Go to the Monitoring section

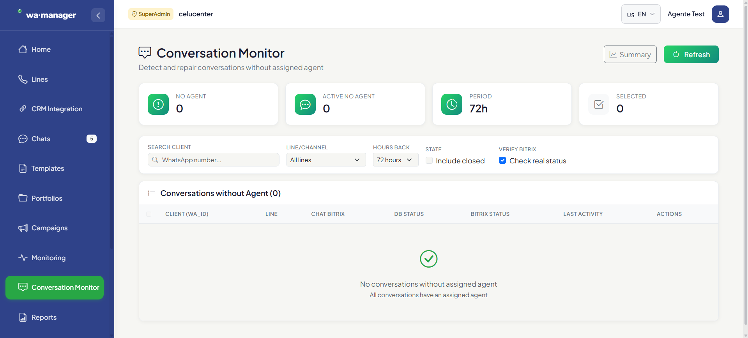point(55,258)
